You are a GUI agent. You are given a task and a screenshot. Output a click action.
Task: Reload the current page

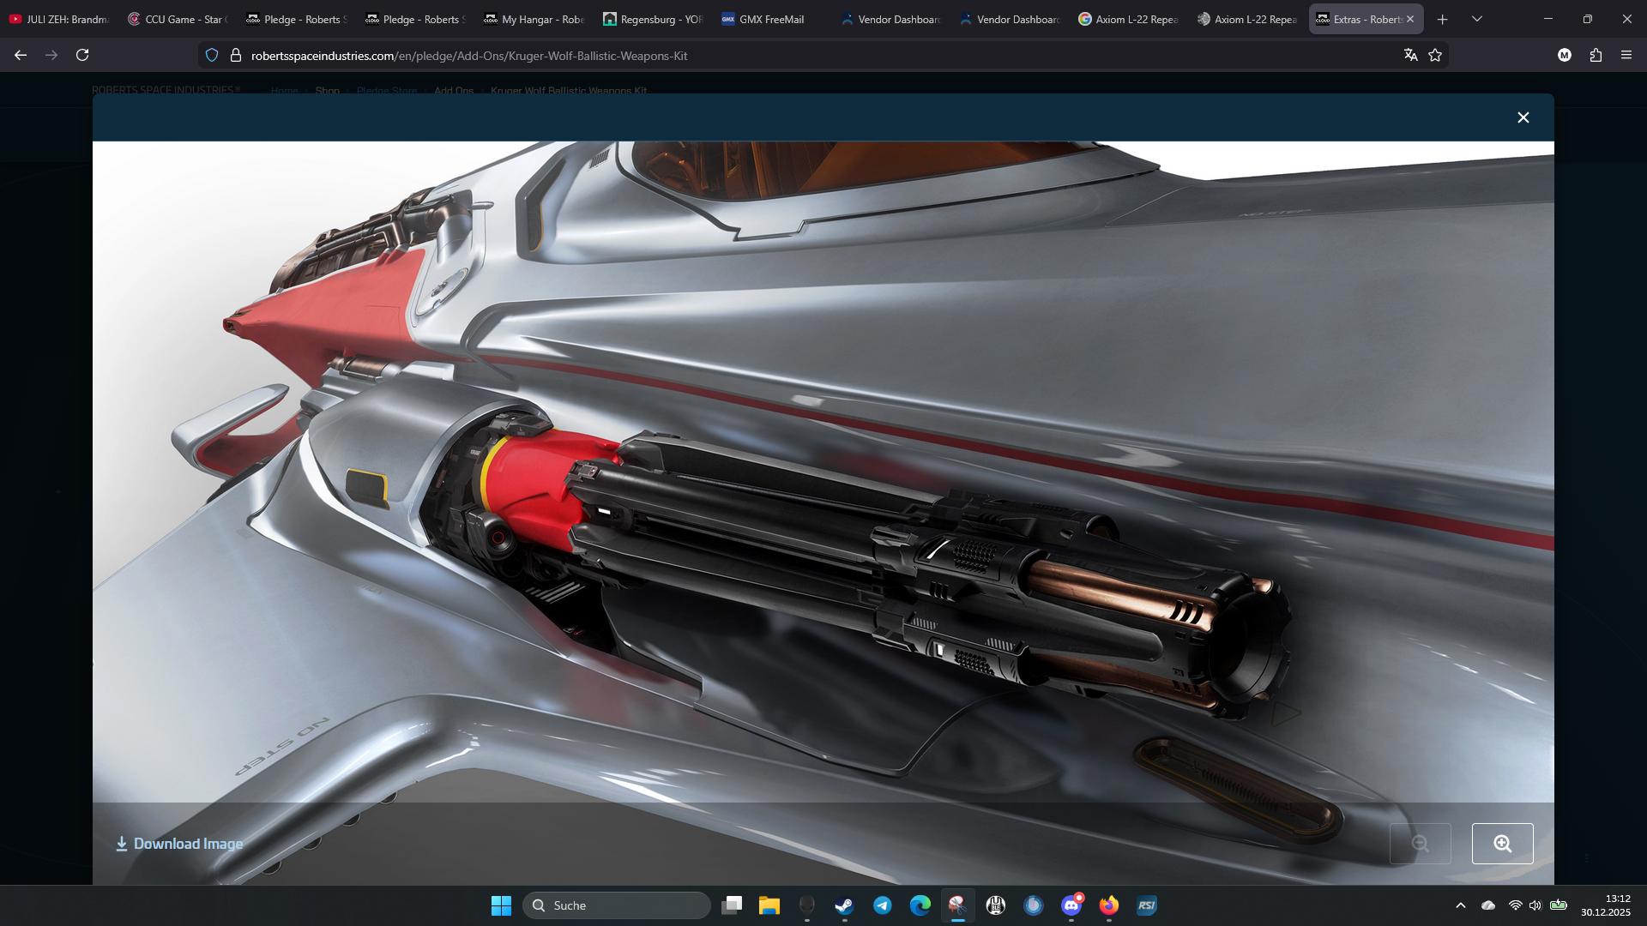tap(82, 54)
